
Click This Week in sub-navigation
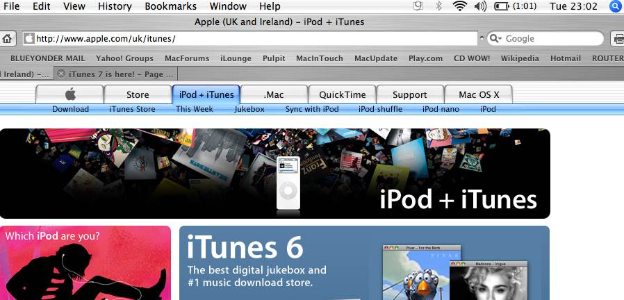click(195, 109)
